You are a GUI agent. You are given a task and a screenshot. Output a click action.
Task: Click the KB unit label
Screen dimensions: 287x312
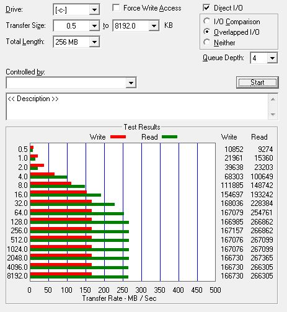(169, 25)
